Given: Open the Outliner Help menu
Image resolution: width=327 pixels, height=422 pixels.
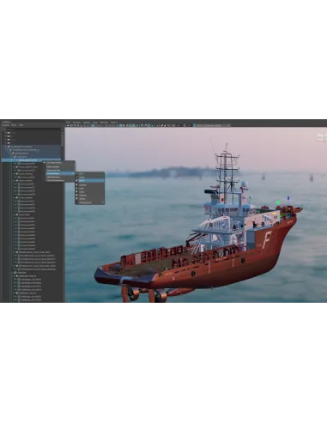Looking at the screenshot, I should coord(21,125).
